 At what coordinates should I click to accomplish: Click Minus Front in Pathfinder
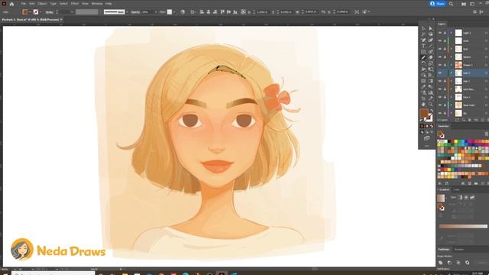coord(449,263)
